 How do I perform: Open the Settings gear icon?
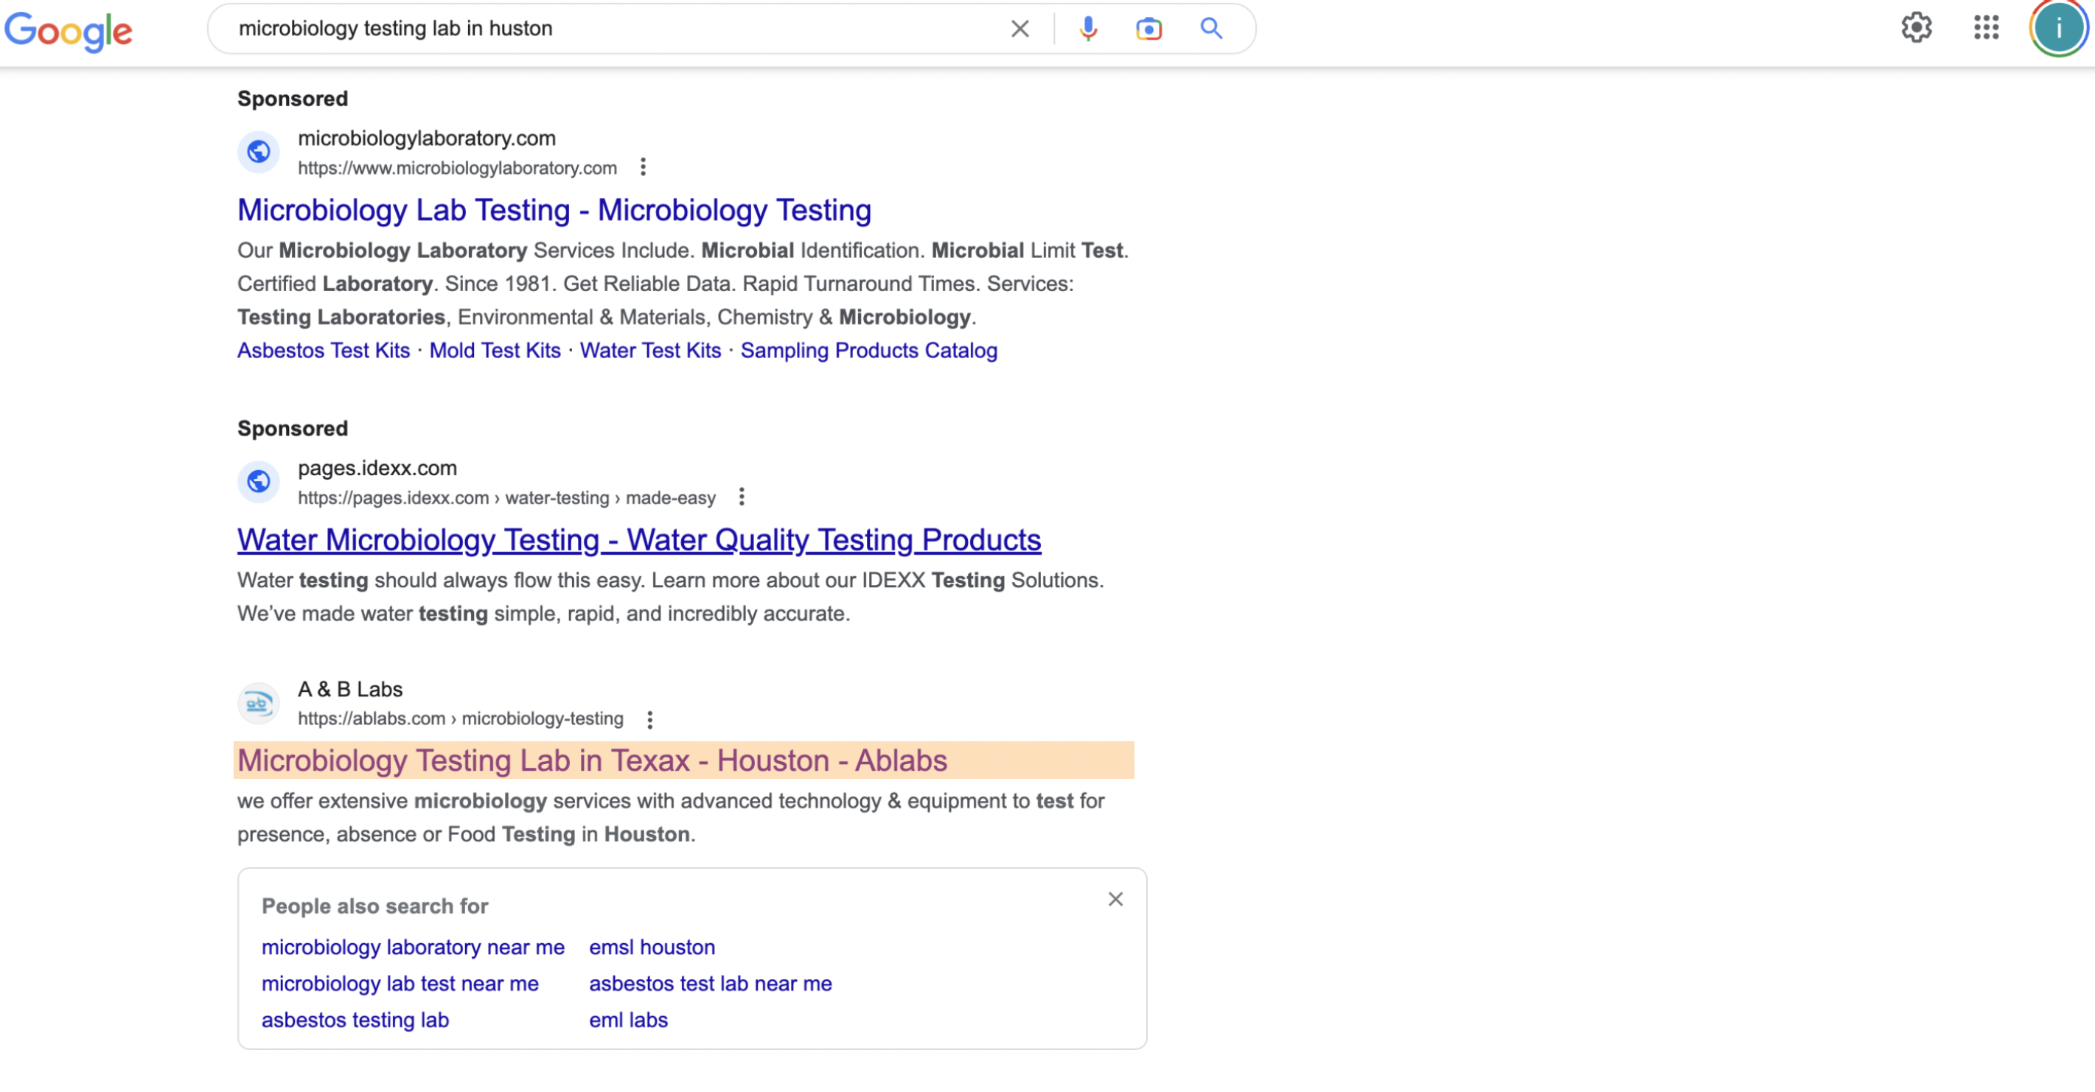tap(1916, 28)
